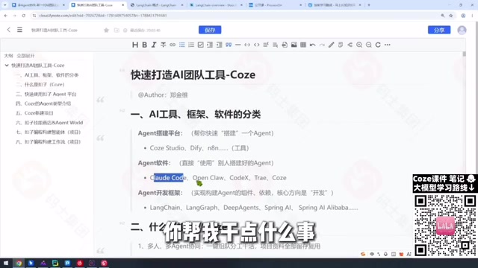Star this note as favorite
The image size is (478, 268).
point(106,30)
